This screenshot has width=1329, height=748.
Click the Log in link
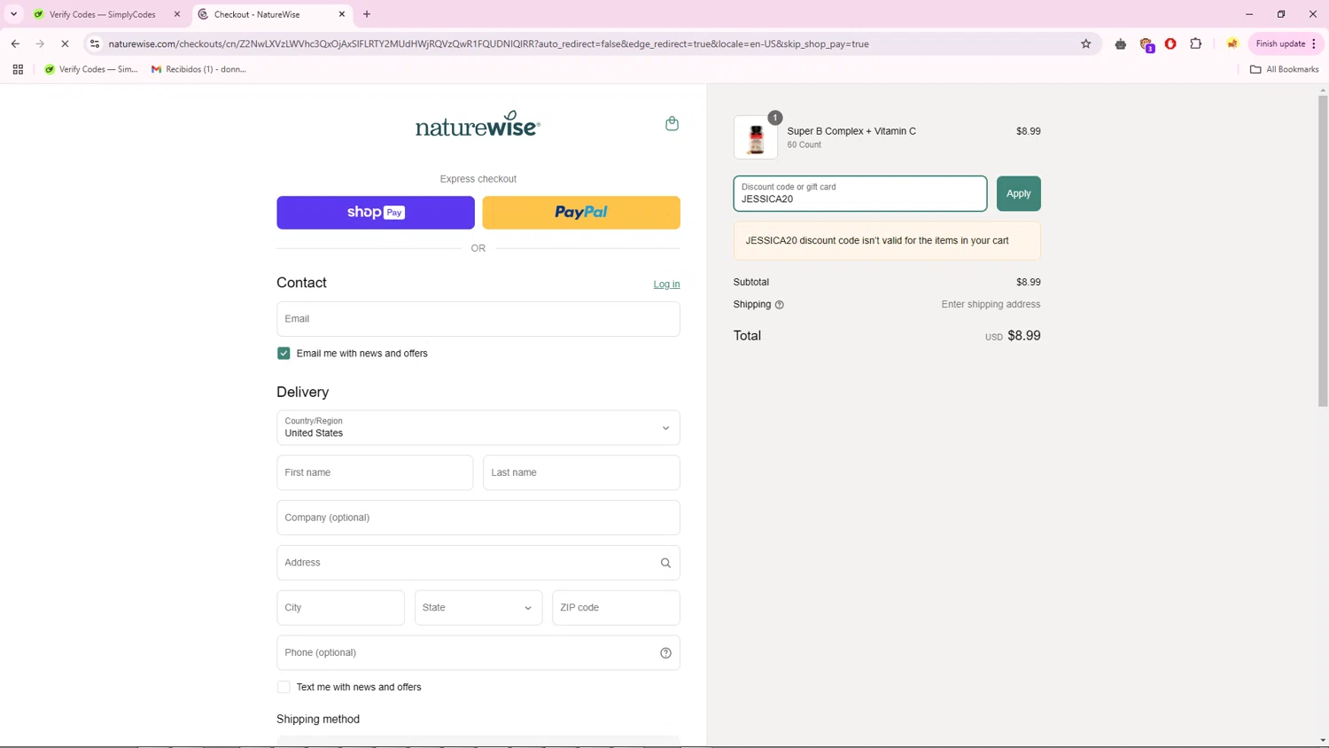coord(666,284)
